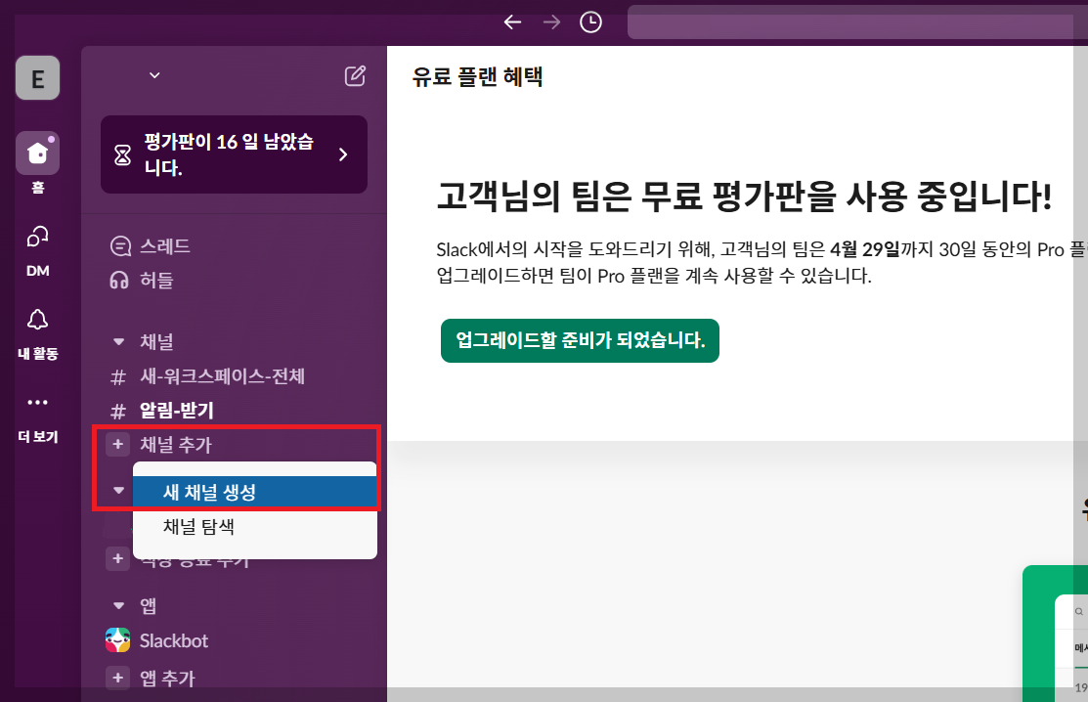Expand workspace name dropdown chevron
The image size is (1088, 702).
pos(154,75)
